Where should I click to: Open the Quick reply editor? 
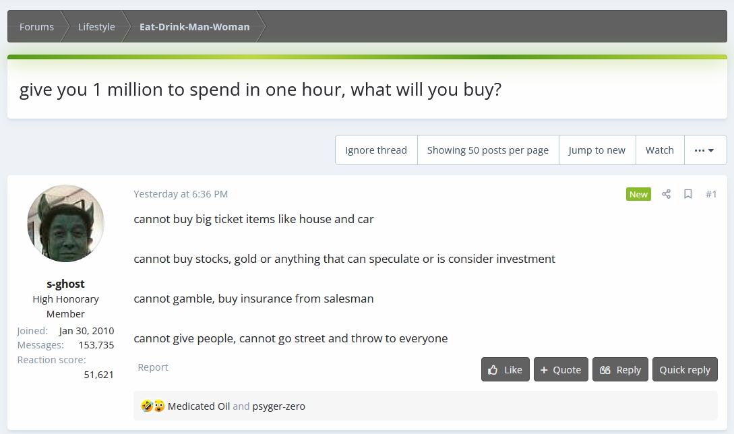click(x=685, y=369)
